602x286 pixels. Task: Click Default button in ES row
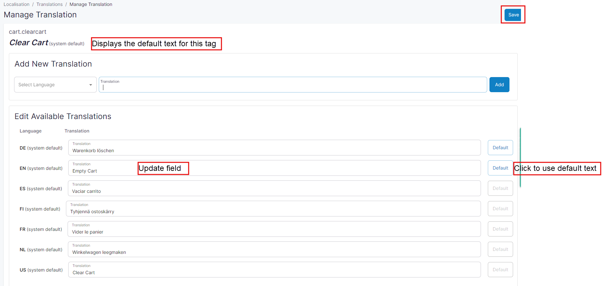tap(500, 188)
